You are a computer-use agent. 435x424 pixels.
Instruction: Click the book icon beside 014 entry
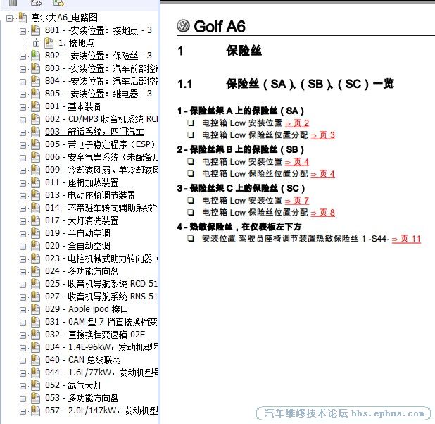point(35,208)
